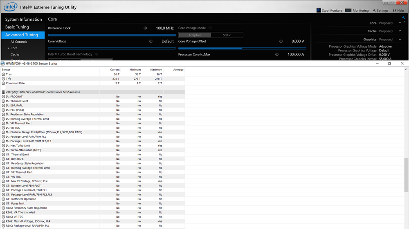Switch core voltage mode to Static
The height and width of the screenshot is (229, 409).
click(x=227, y=35)
